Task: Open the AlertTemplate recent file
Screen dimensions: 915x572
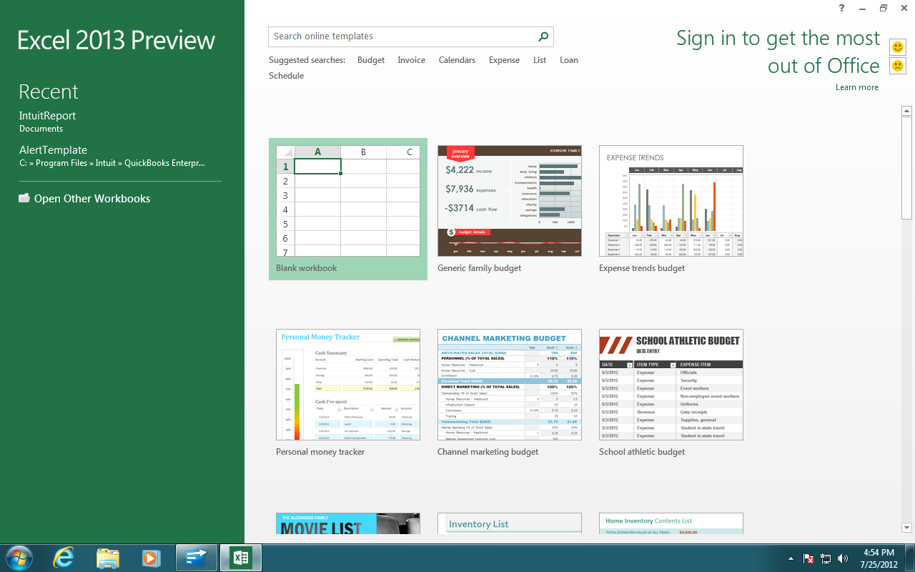Action: 53,150
